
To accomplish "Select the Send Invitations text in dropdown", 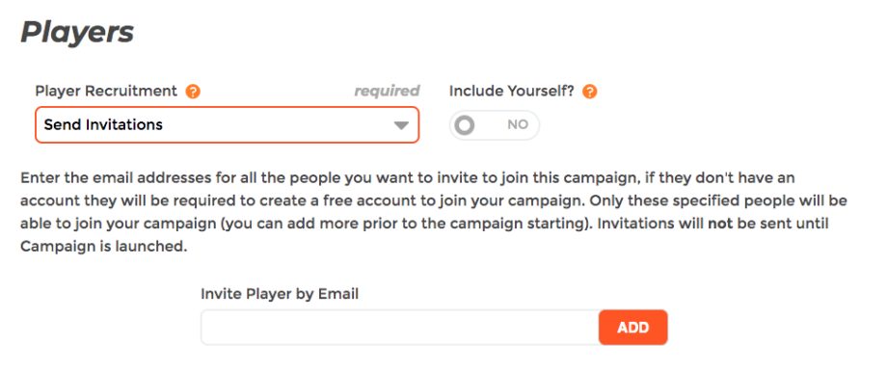I will 103,124.
